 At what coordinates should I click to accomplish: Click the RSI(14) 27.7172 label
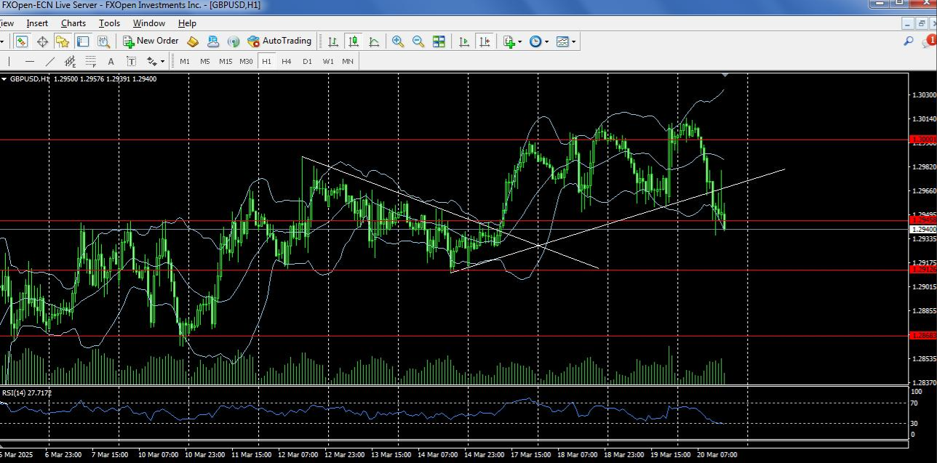[x=26, y=392]
